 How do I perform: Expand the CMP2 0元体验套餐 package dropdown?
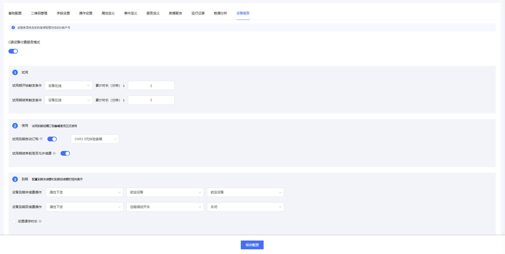point(95,139)
